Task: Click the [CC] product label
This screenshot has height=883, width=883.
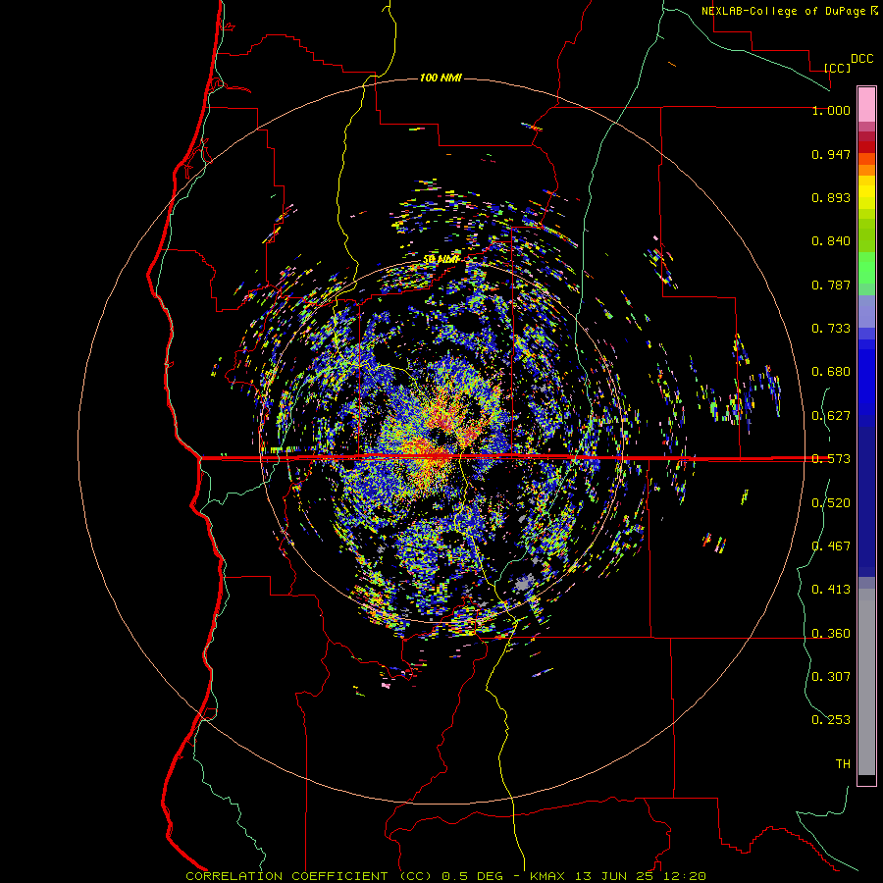Action: (837, 68)
